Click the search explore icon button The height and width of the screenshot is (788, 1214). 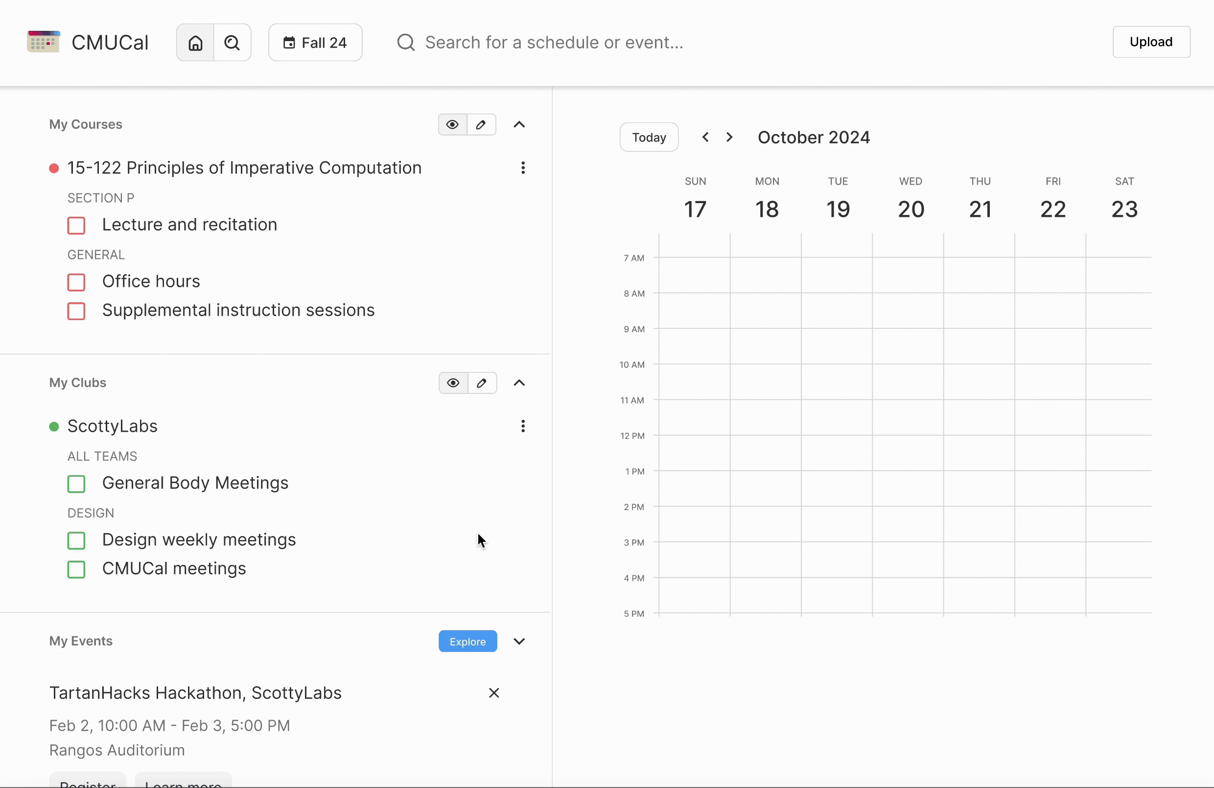coord(232,43)
